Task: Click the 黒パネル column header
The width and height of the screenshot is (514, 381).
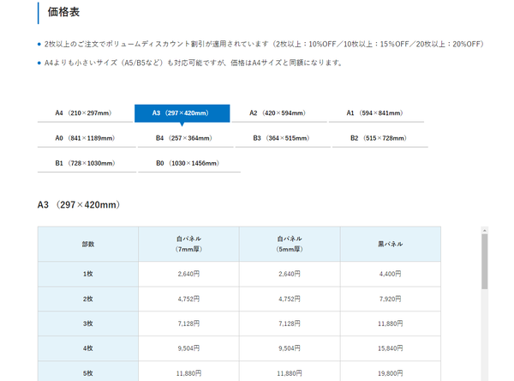Action: 391,244
